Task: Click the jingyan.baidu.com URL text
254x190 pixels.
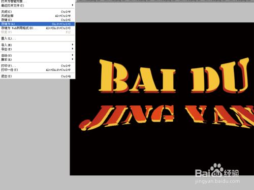Action: (x=217, y=181)
